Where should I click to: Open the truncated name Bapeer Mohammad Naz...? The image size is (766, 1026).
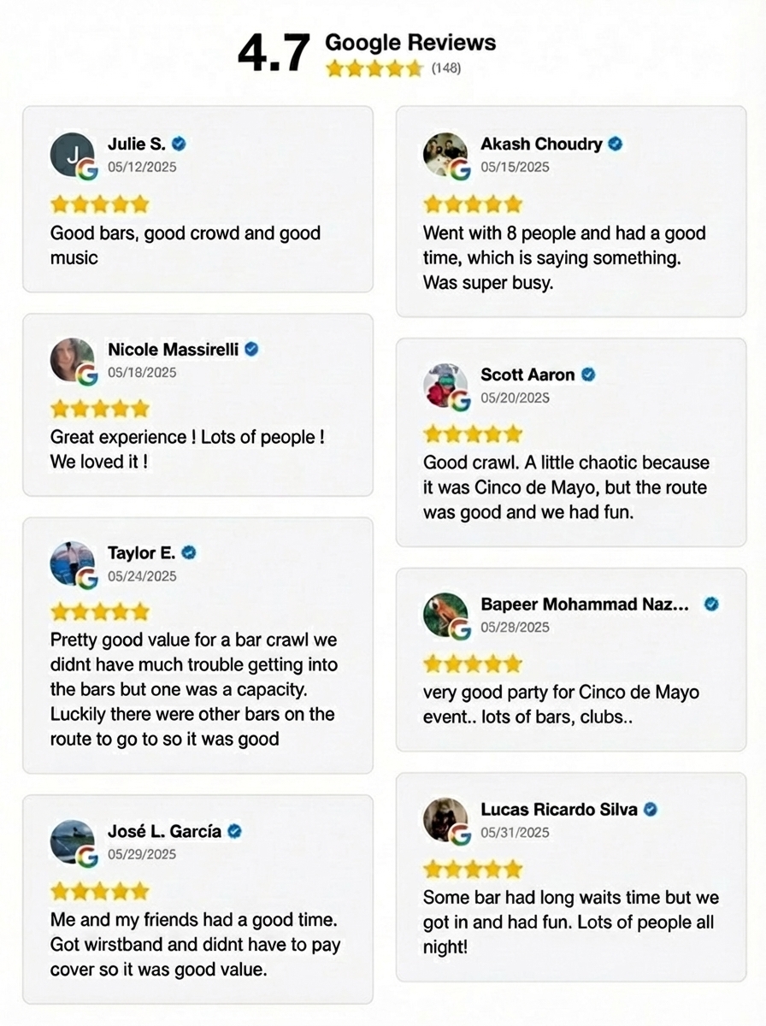click(x=585, y=604)
